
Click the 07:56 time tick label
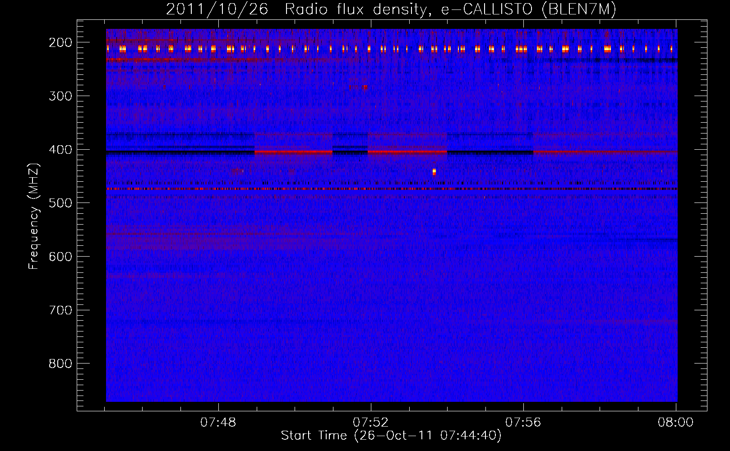[523, 423]
